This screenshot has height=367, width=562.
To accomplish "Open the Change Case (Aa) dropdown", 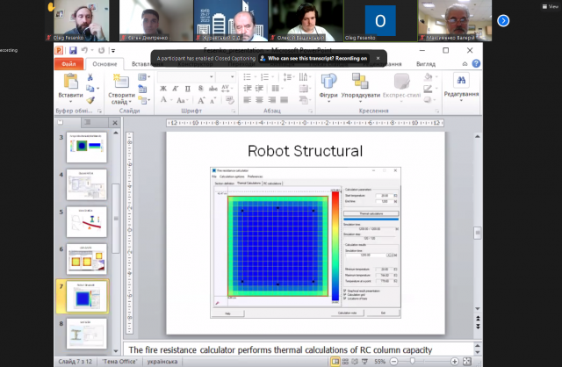I will tap(182, 100).
